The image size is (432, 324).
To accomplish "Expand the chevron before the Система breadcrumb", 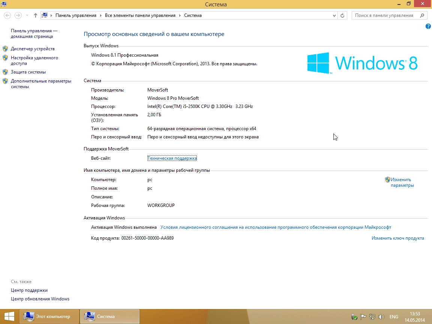I will pyautogui.click(x=180, y=15).
